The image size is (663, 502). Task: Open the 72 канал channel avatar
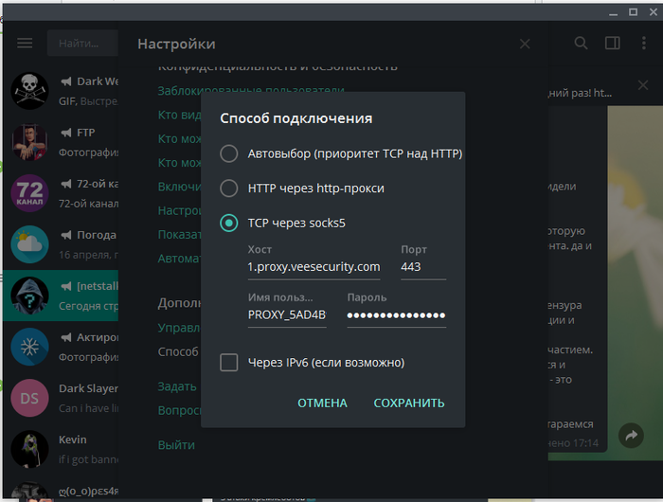[29, 192]
